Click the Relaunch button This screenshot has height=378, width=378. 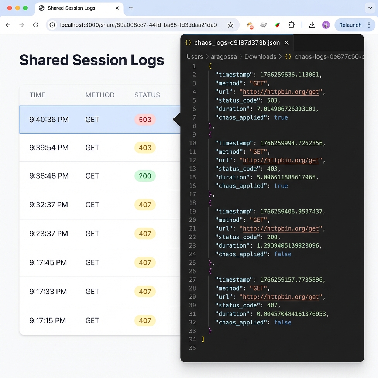click(x=350, y=25)
